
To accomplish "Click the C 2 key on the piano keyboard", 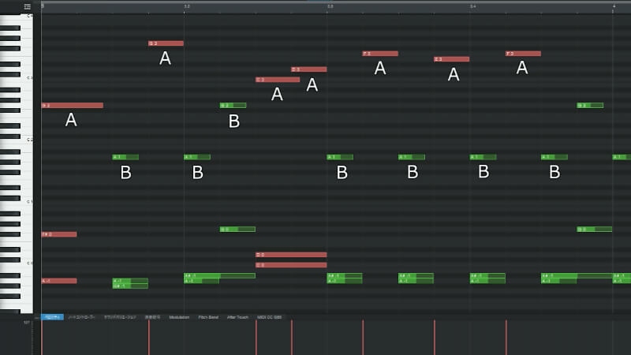I will pos(27,141).
